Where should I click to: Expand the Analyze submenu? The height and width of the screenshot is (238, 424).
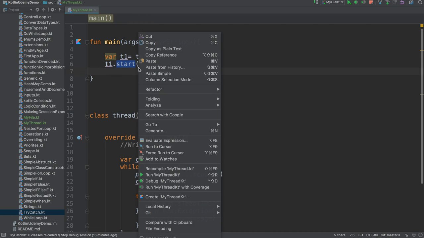point(179,105)
